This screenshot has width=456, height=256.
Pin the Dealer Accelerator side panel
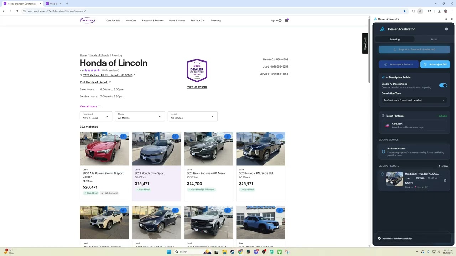point(446,19)
